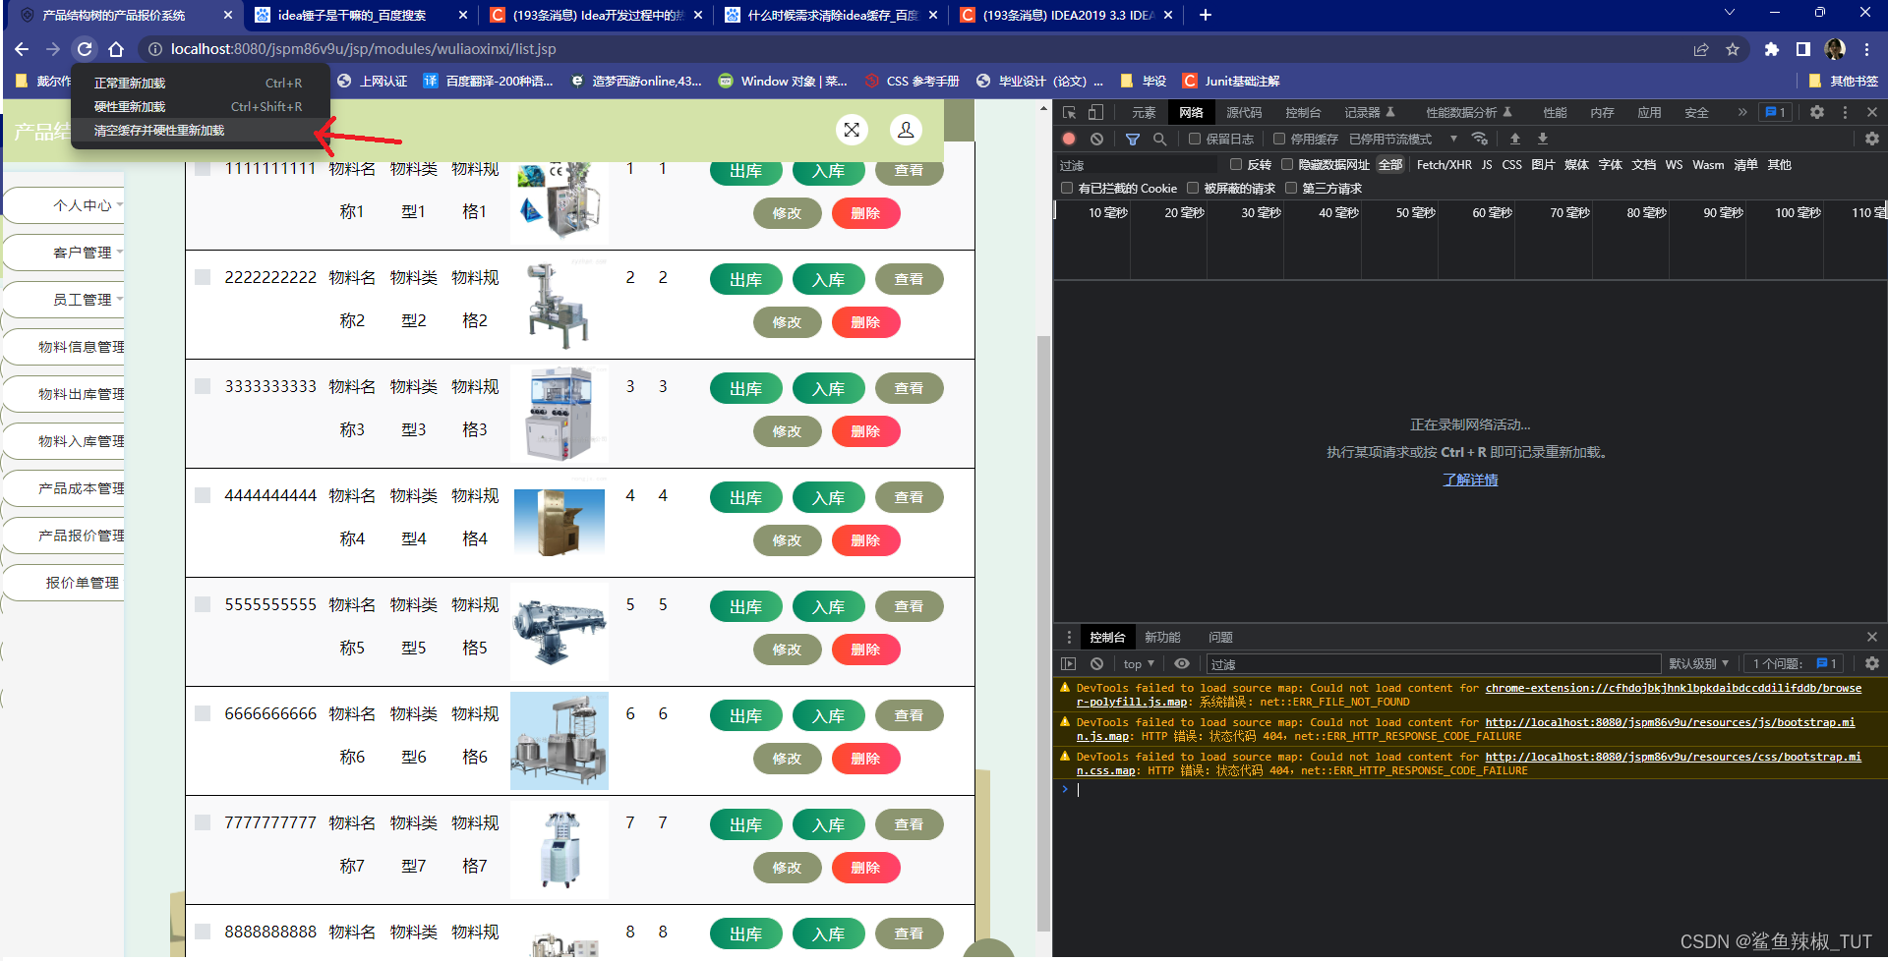Image resolution: width=1888 pixels, height=961 pixels.
Task: Click 出库 button for item 1111111111
Action: [746, 171]
